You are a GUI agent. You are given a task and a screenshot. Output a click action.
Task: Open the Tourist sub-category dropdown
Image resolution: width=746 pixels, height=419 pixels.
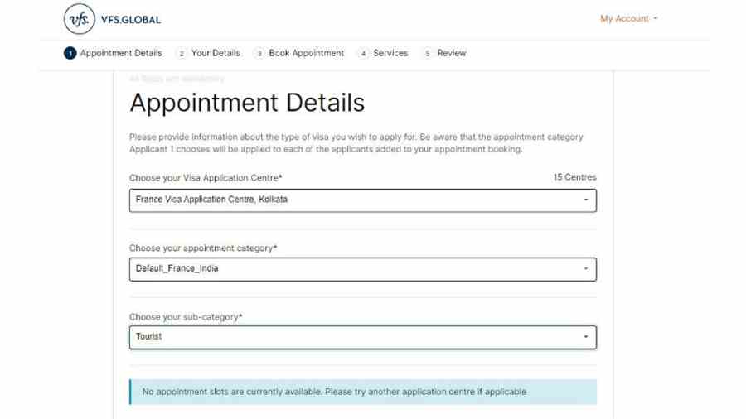tap(362, 337)
